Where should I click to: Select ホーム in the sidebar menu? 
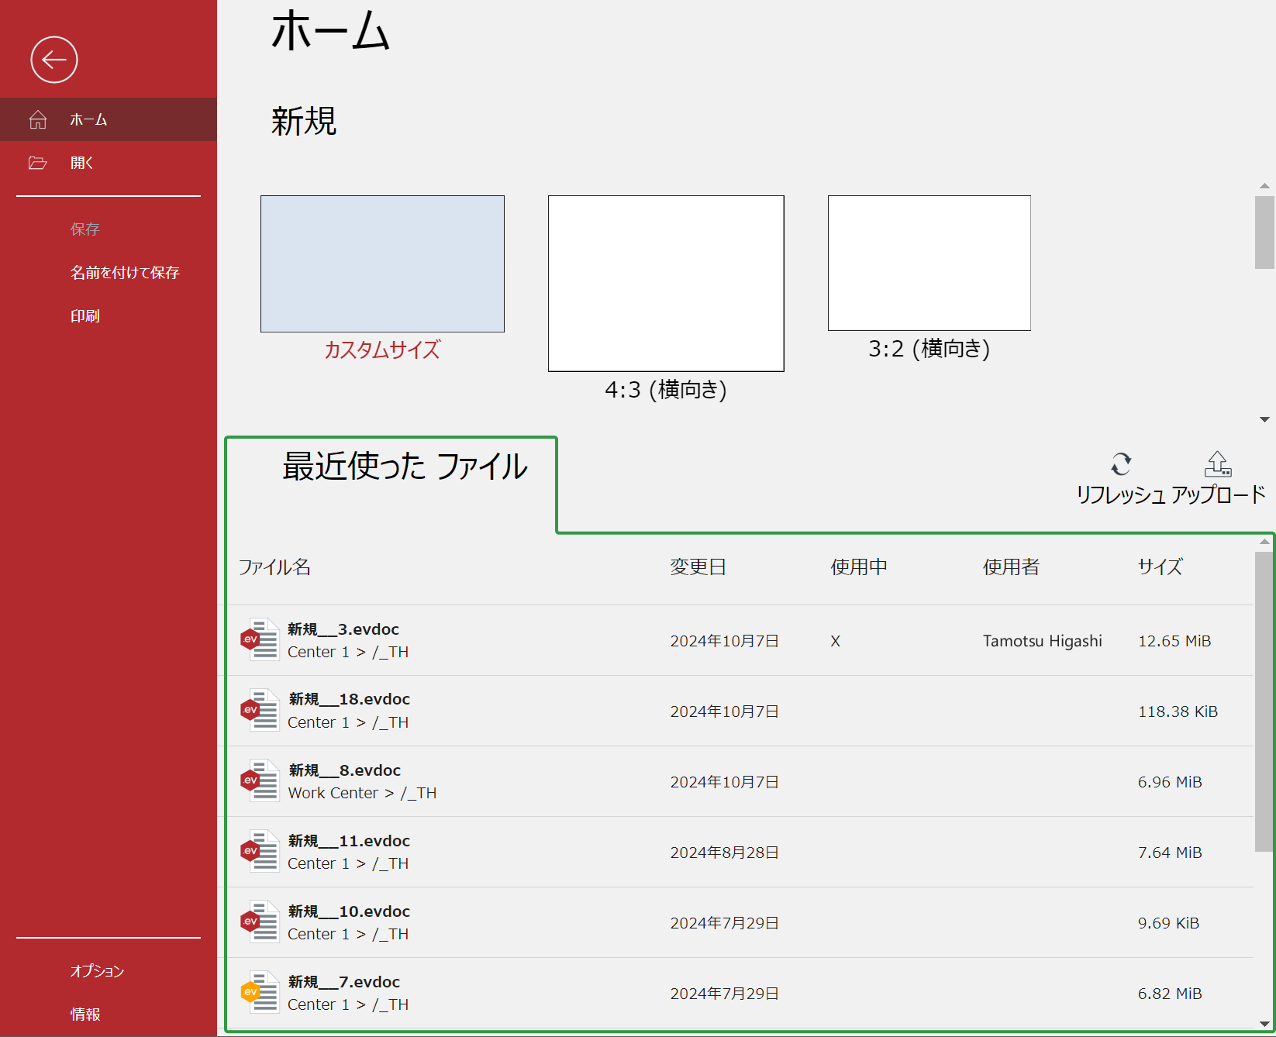109,119
